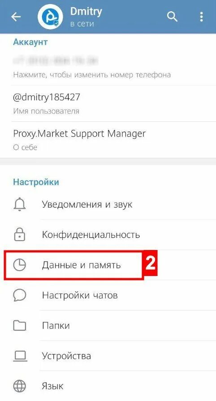This screenshot has width=216, height=401.
Task: Click the pie chart data icon
Action: (x=19, y=265)
